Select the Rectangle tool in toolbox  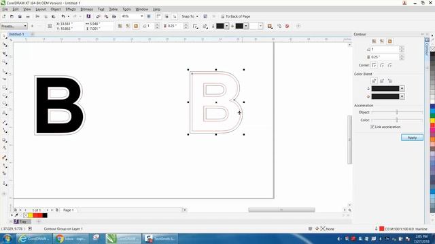coord(5,87)
